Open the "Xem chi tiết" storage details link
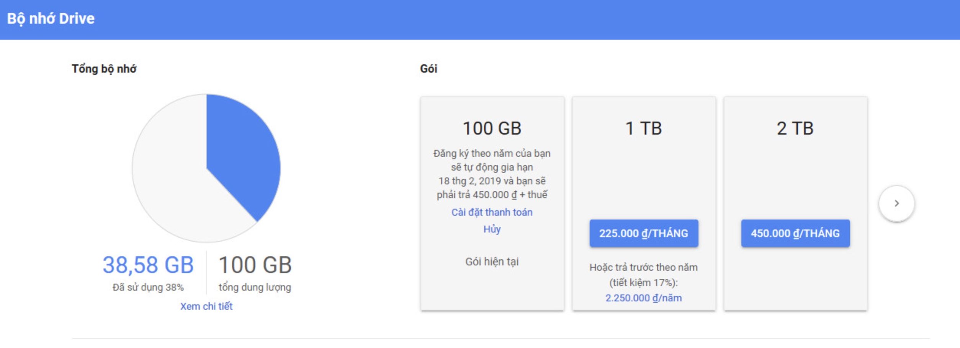 [x=206, y=306]
